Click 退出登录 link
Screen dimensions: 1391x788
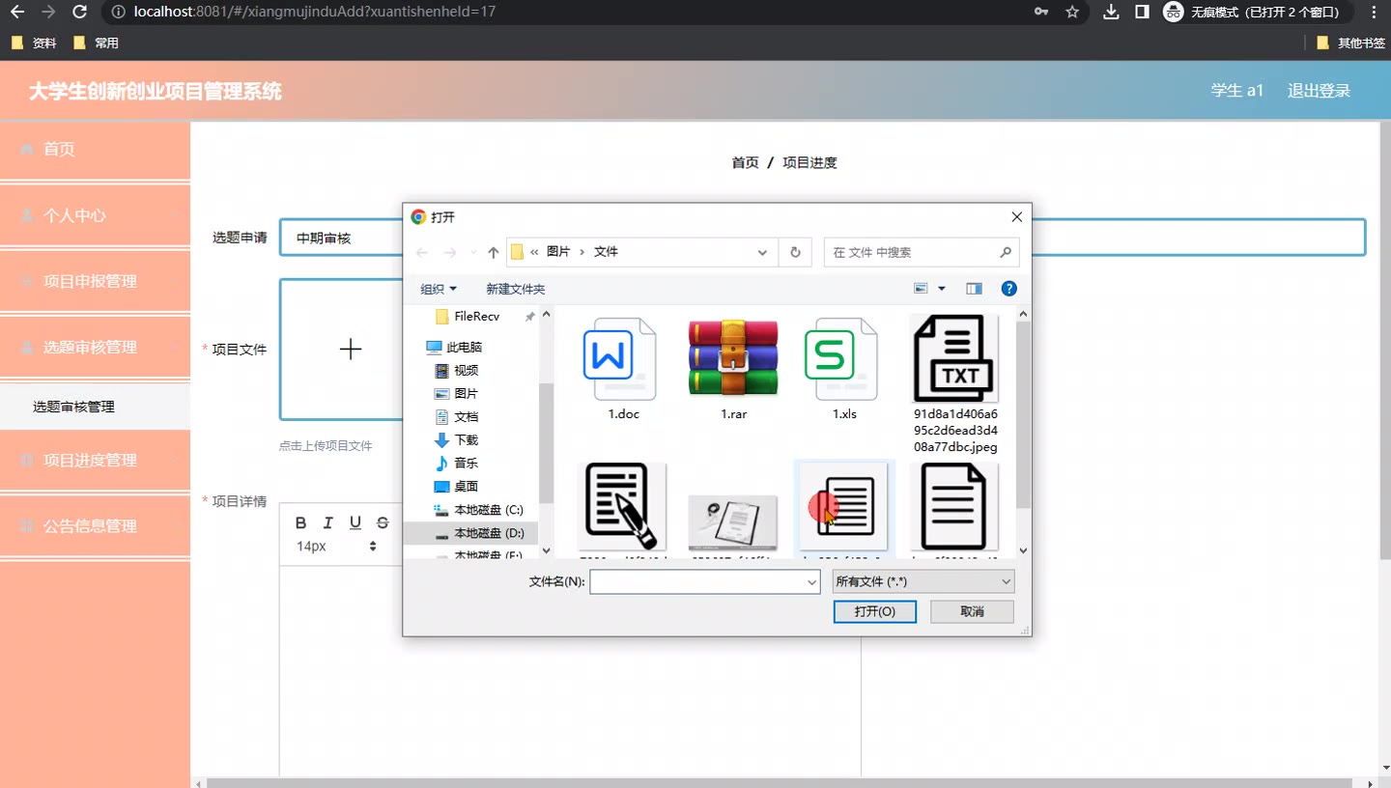click(1319, 91)
